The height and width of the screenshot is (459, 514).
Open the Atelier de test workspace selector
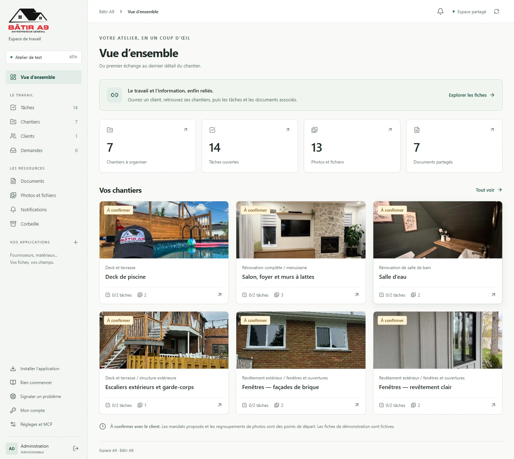tap(44, 57)
